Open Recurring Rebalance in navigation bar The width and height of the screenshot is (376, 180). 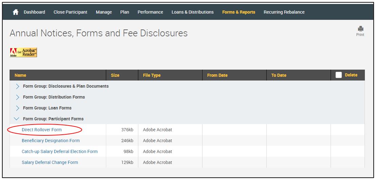284,12
